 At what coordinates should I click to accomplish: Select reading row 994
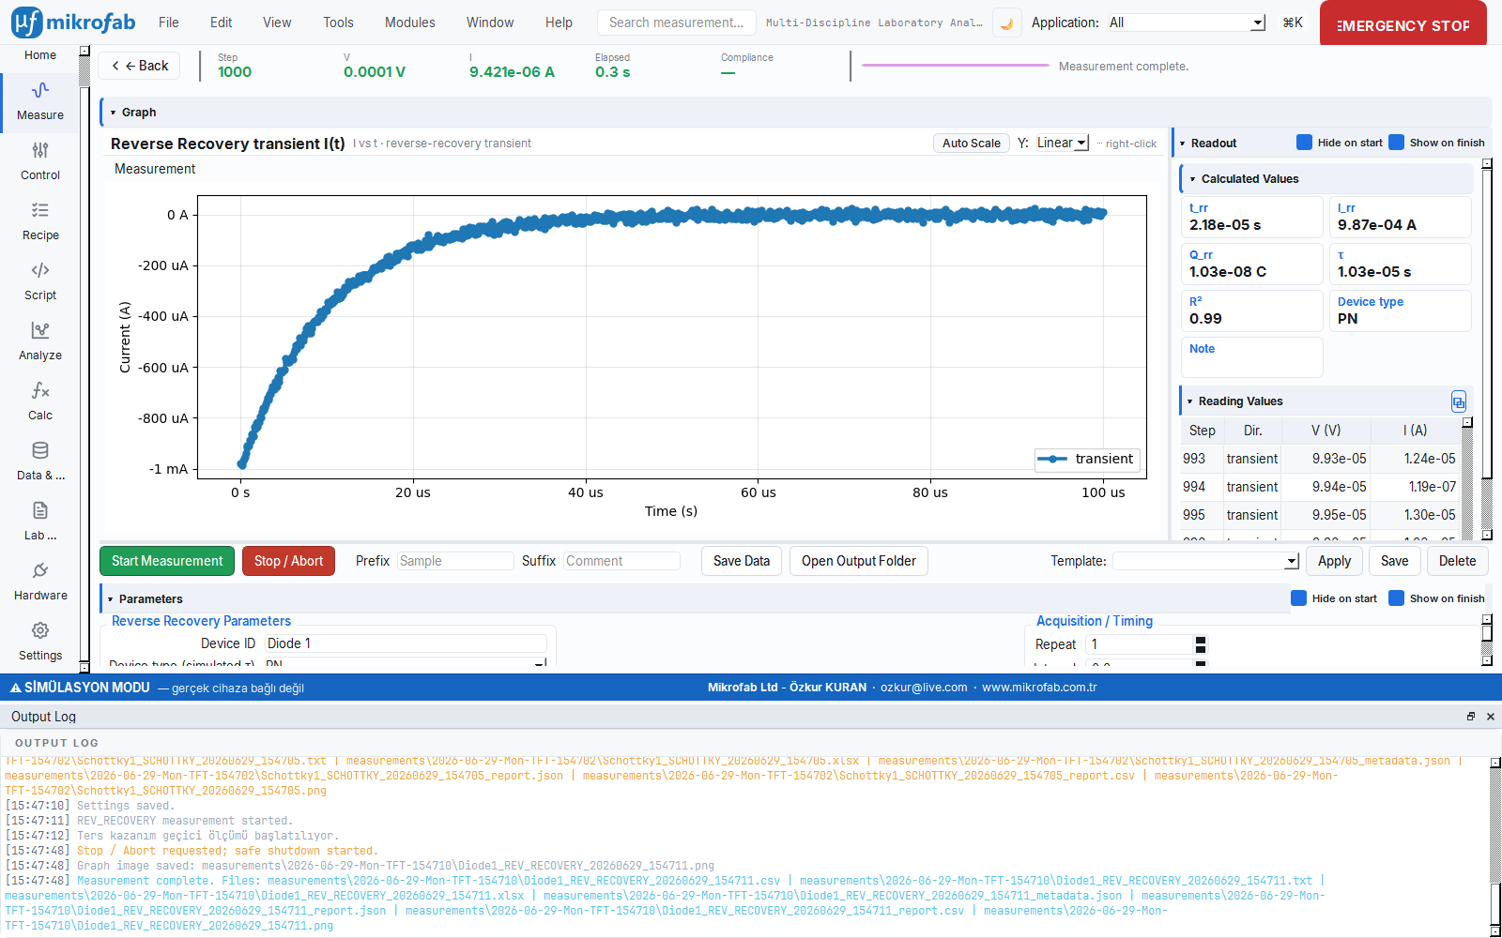1321,487
